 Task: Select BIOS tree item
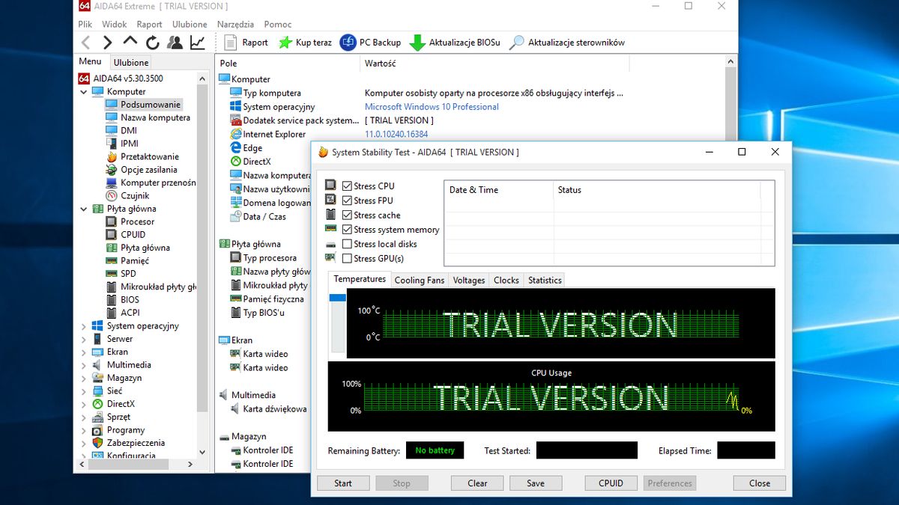point(130,299)
